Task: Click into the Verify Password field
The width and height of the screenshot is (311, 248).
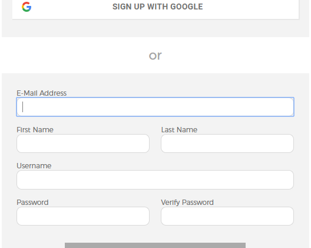Action: coord(227,216)
